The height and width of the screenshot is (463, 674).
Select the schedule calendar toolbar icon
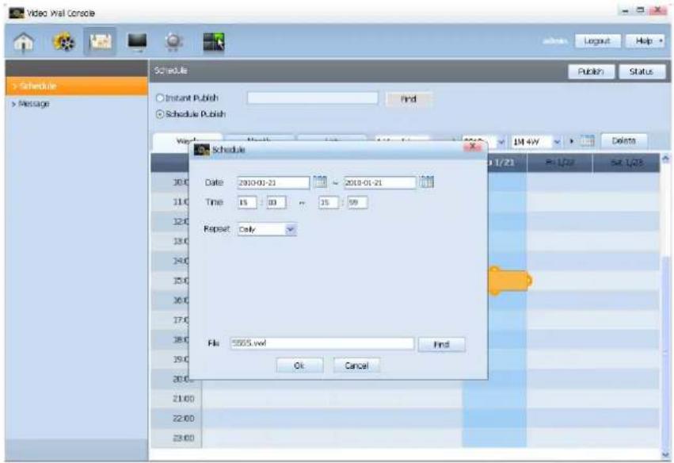[100, 42]
